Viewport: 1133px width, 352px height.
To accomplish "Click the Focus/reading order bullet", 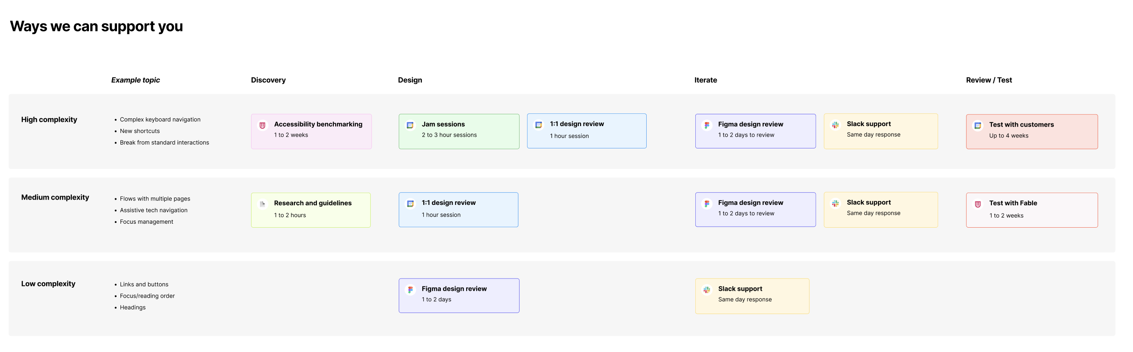I will pos(147,296).
